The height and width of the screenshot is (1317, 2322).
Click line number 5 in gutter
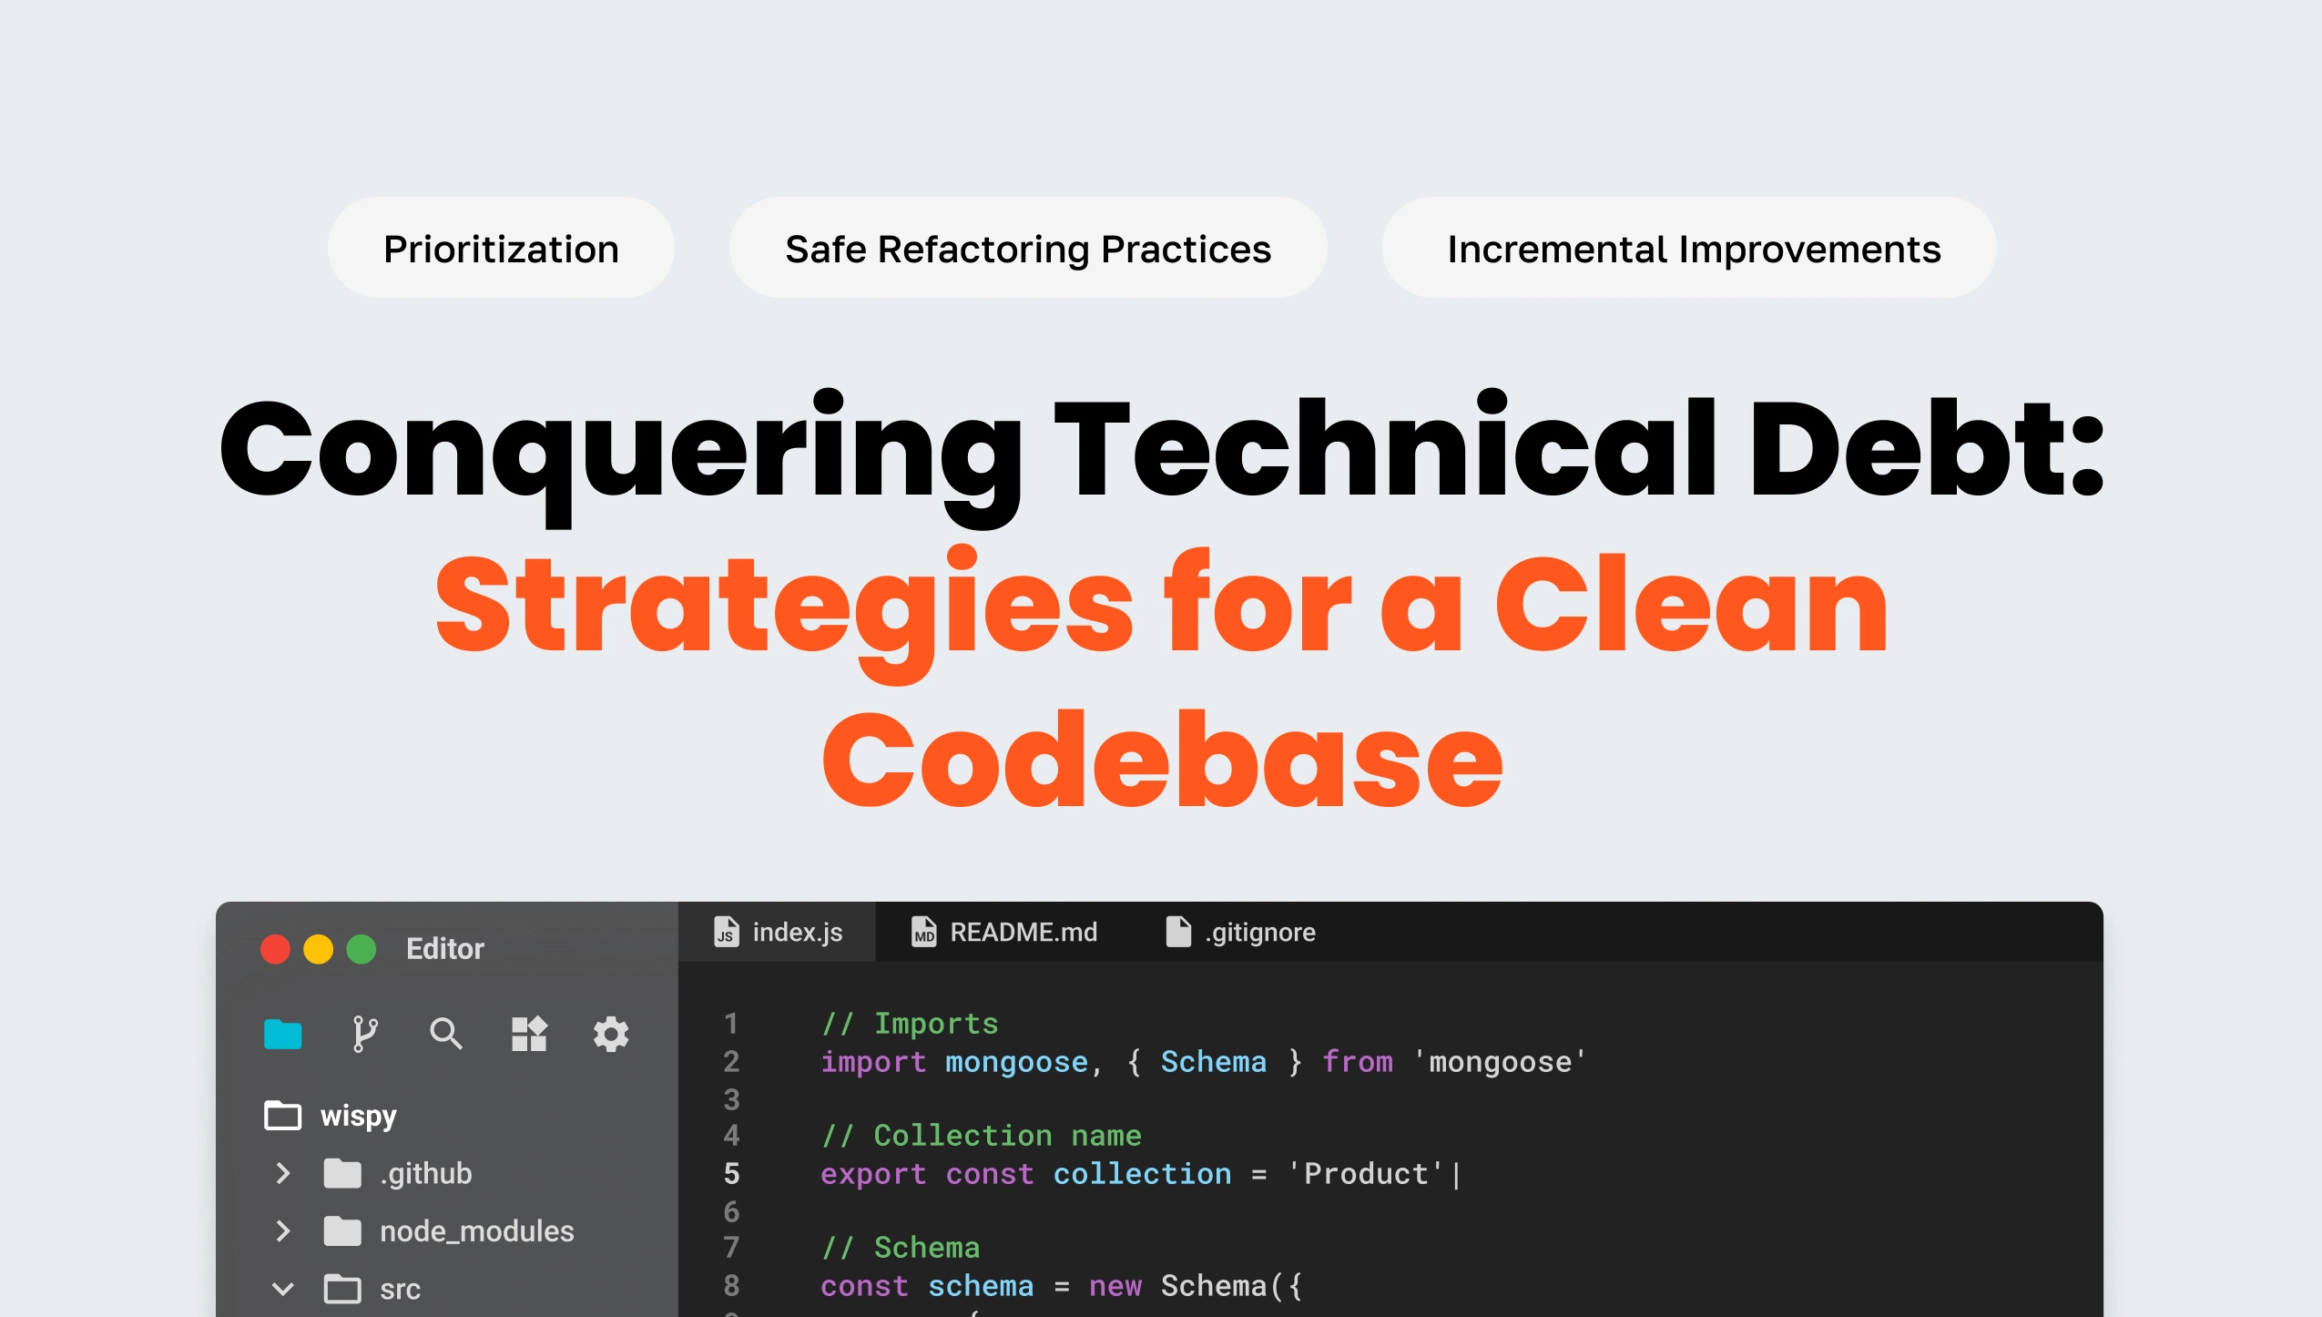731,1174
